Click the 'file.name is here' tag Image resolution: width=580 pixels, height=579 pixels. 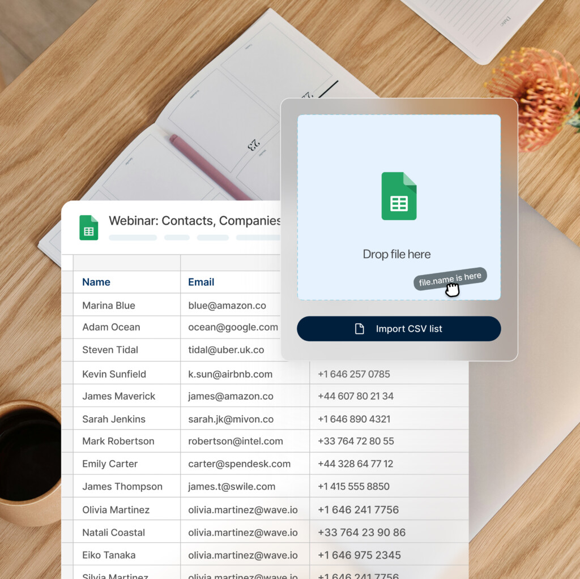(x=449, y=278)
